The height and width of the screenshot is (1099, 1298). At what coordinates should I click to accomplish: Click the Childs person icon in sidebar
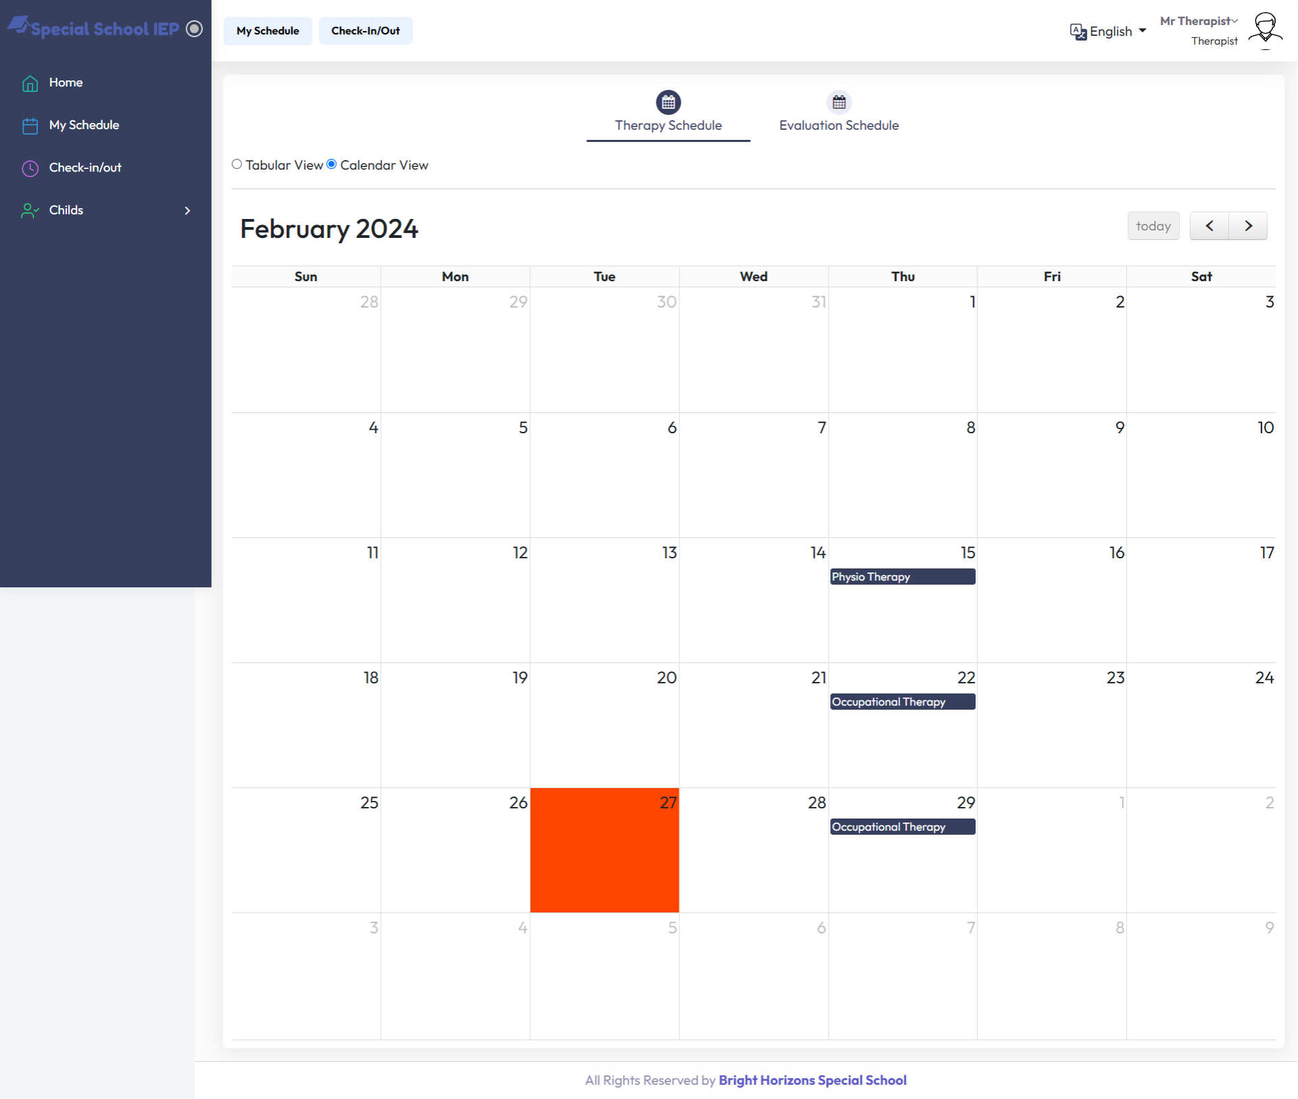pyautogui.click(x=30, y=211)
